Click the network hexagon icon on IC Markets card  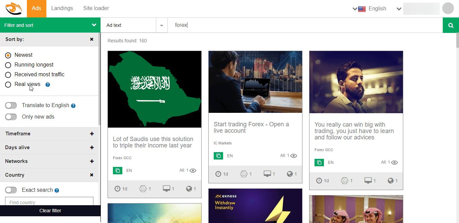[244, 174]
